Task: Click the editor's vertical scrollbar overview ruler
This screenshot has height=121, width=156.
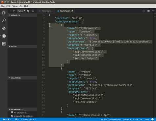Action: tap(155, 65)
